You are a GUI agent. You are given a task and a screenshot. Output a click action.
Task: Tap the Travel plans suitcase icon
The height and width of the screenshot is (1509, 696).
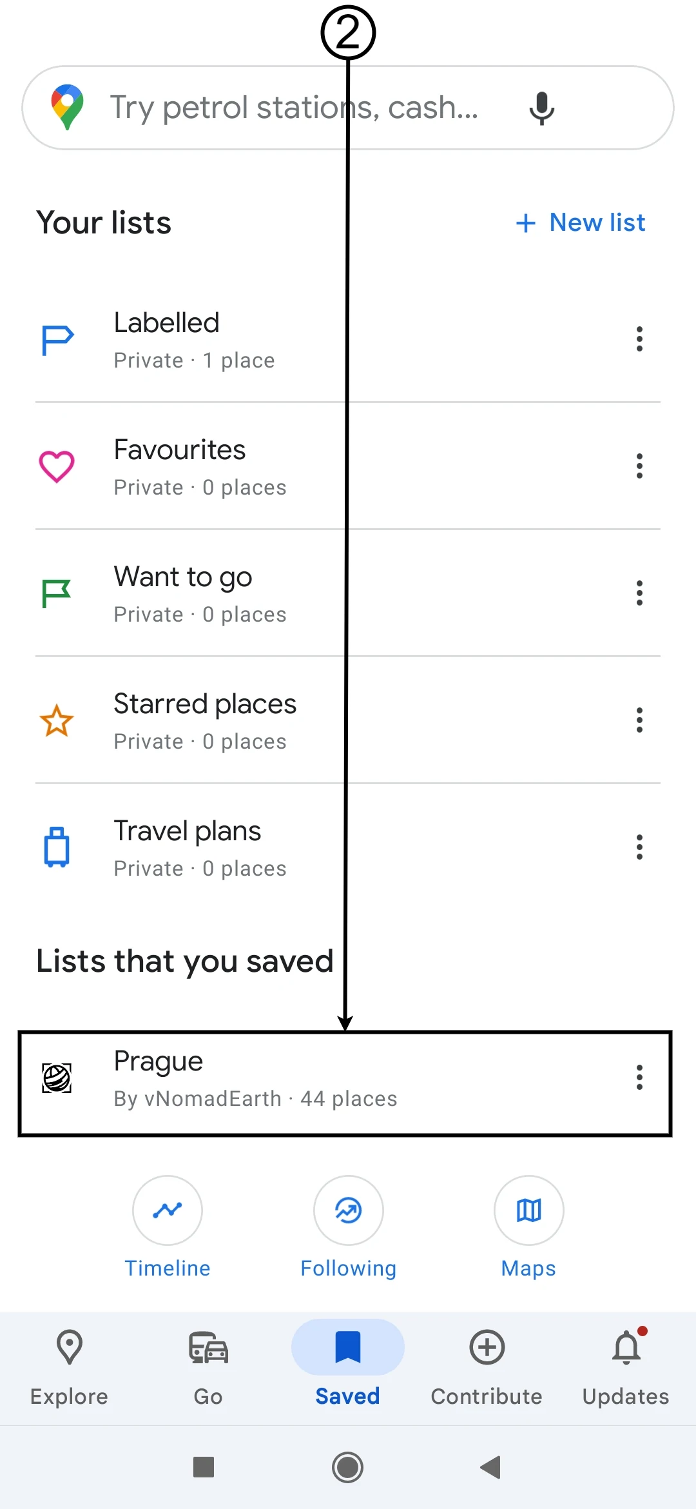click(57, 847)
